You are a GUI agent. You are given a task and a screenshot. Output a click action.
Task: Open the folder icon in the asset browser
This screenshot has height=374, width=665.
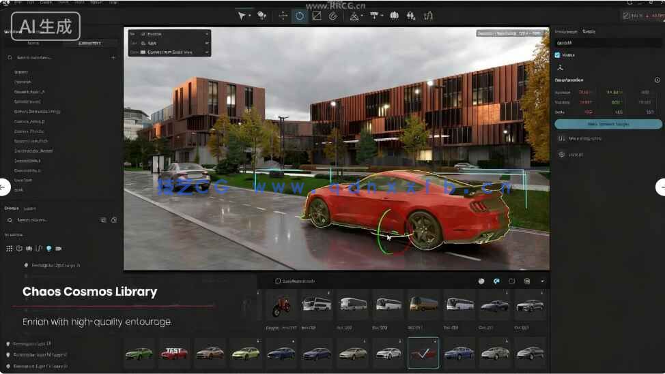tap(511, 281)
